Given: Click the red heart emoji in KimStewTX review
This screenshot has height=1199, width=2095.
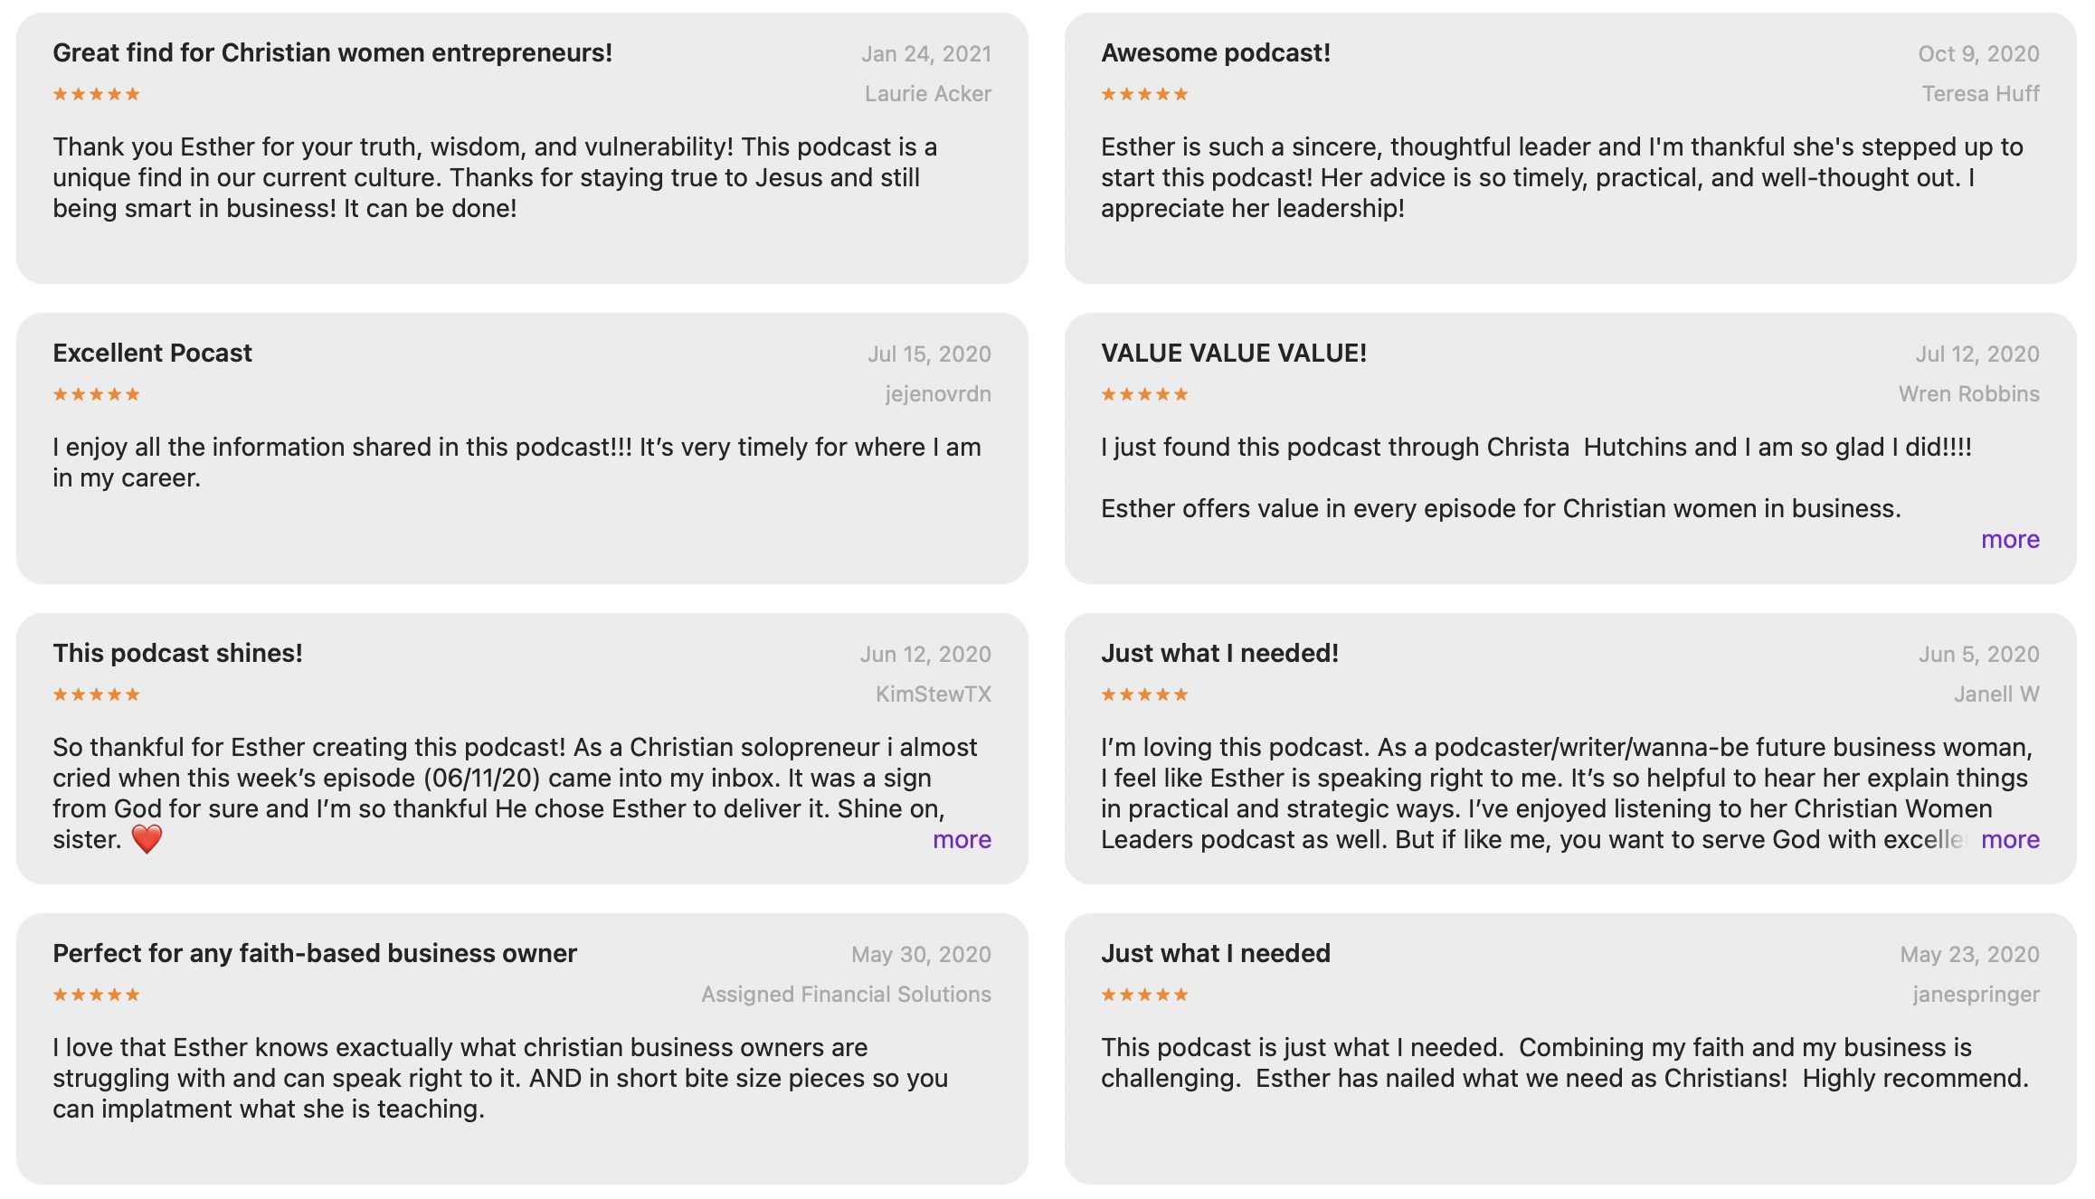Looking at the screenshot, I should pos(147,839).
